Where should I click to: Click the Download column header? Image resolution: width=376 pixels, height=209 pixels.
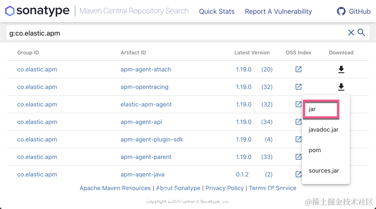[x=341, y=53]
